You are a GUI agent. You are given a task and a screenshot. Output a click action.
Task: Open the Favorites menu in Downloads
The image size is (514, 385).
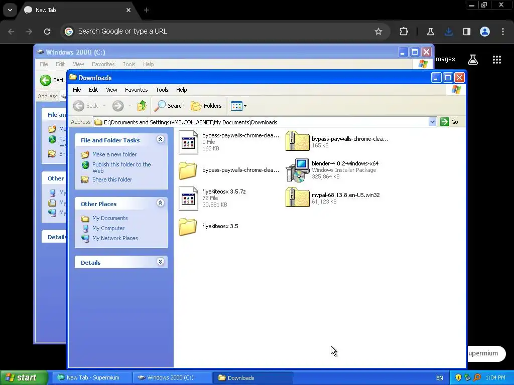(137, 90)
